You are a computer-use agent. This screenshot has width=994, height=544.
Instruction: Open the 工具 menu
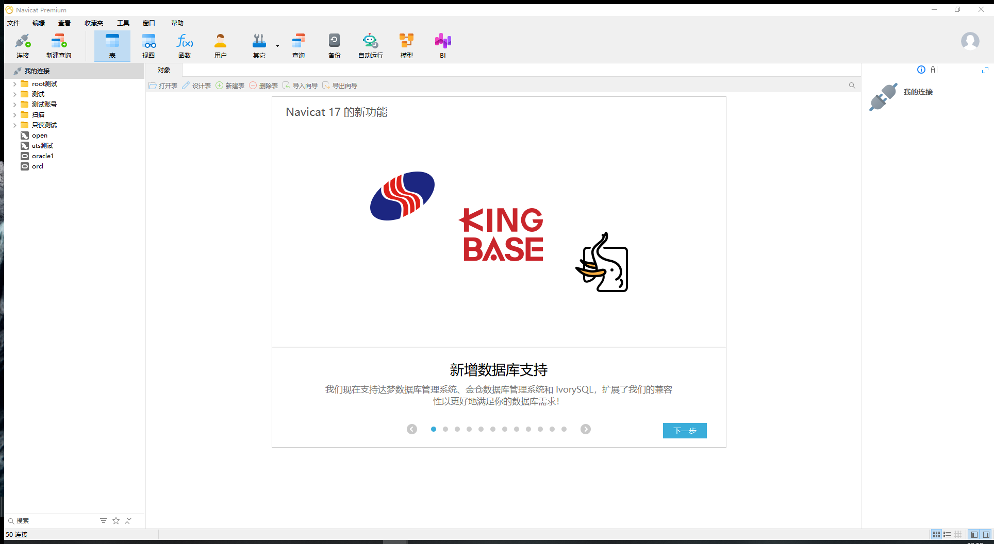click(123, 23)
